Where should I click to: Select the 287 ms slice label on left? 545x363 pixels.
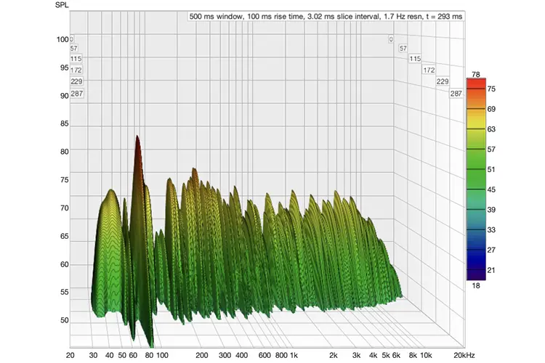[77, 94]
